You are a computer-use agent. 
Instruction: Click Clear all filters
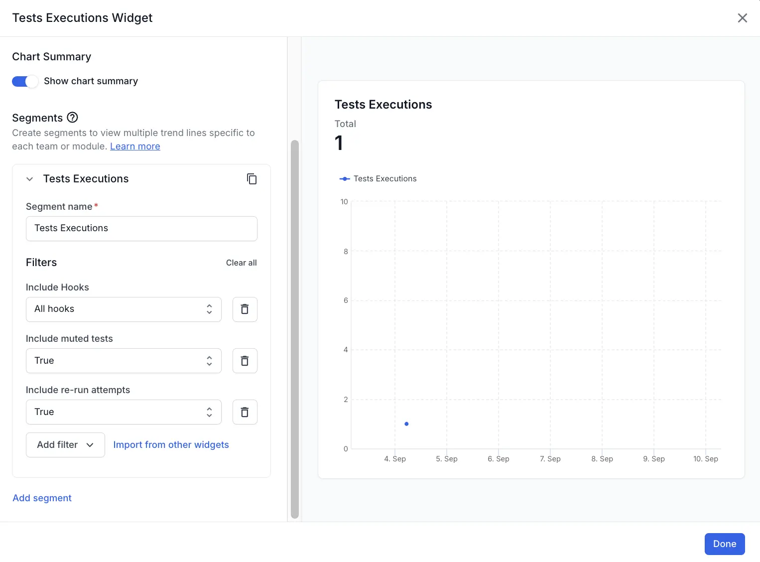click(x=241, y=263)
